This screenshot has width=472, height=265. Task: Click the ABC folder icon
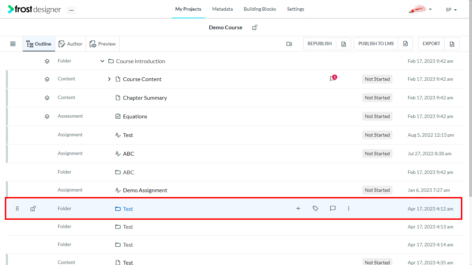tap(118, 172)
